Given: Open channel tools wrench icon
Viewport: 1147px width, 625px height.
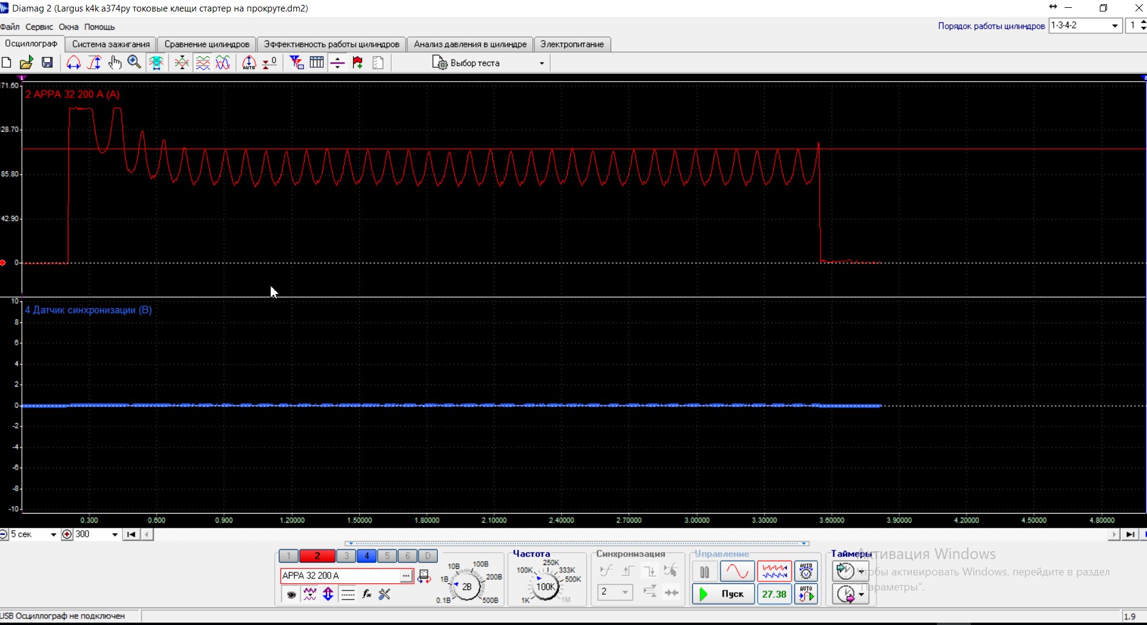Looking at the screenshot, I should (385, 594).
